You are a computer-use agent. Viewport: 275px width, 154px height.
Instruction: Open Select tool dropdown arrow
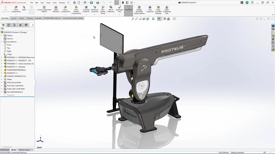pos(120,3)
